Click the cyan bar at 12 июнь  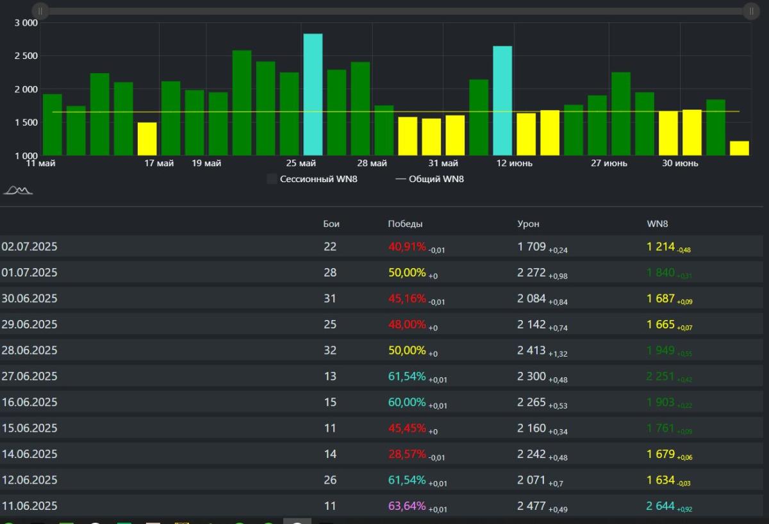(x=502, y=101)
